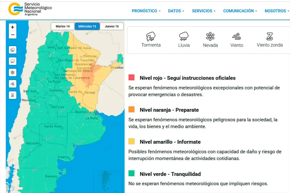290x193 pixels.
Task: Open the Servicio Meteorológico Nacional logo
Action: [30, 9]
